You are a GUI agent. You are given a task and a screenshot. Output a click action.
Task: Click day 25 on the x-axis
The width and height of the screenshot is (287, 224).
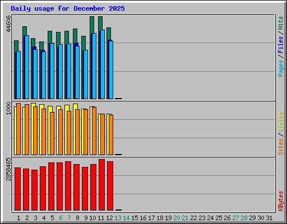[219, 218]
